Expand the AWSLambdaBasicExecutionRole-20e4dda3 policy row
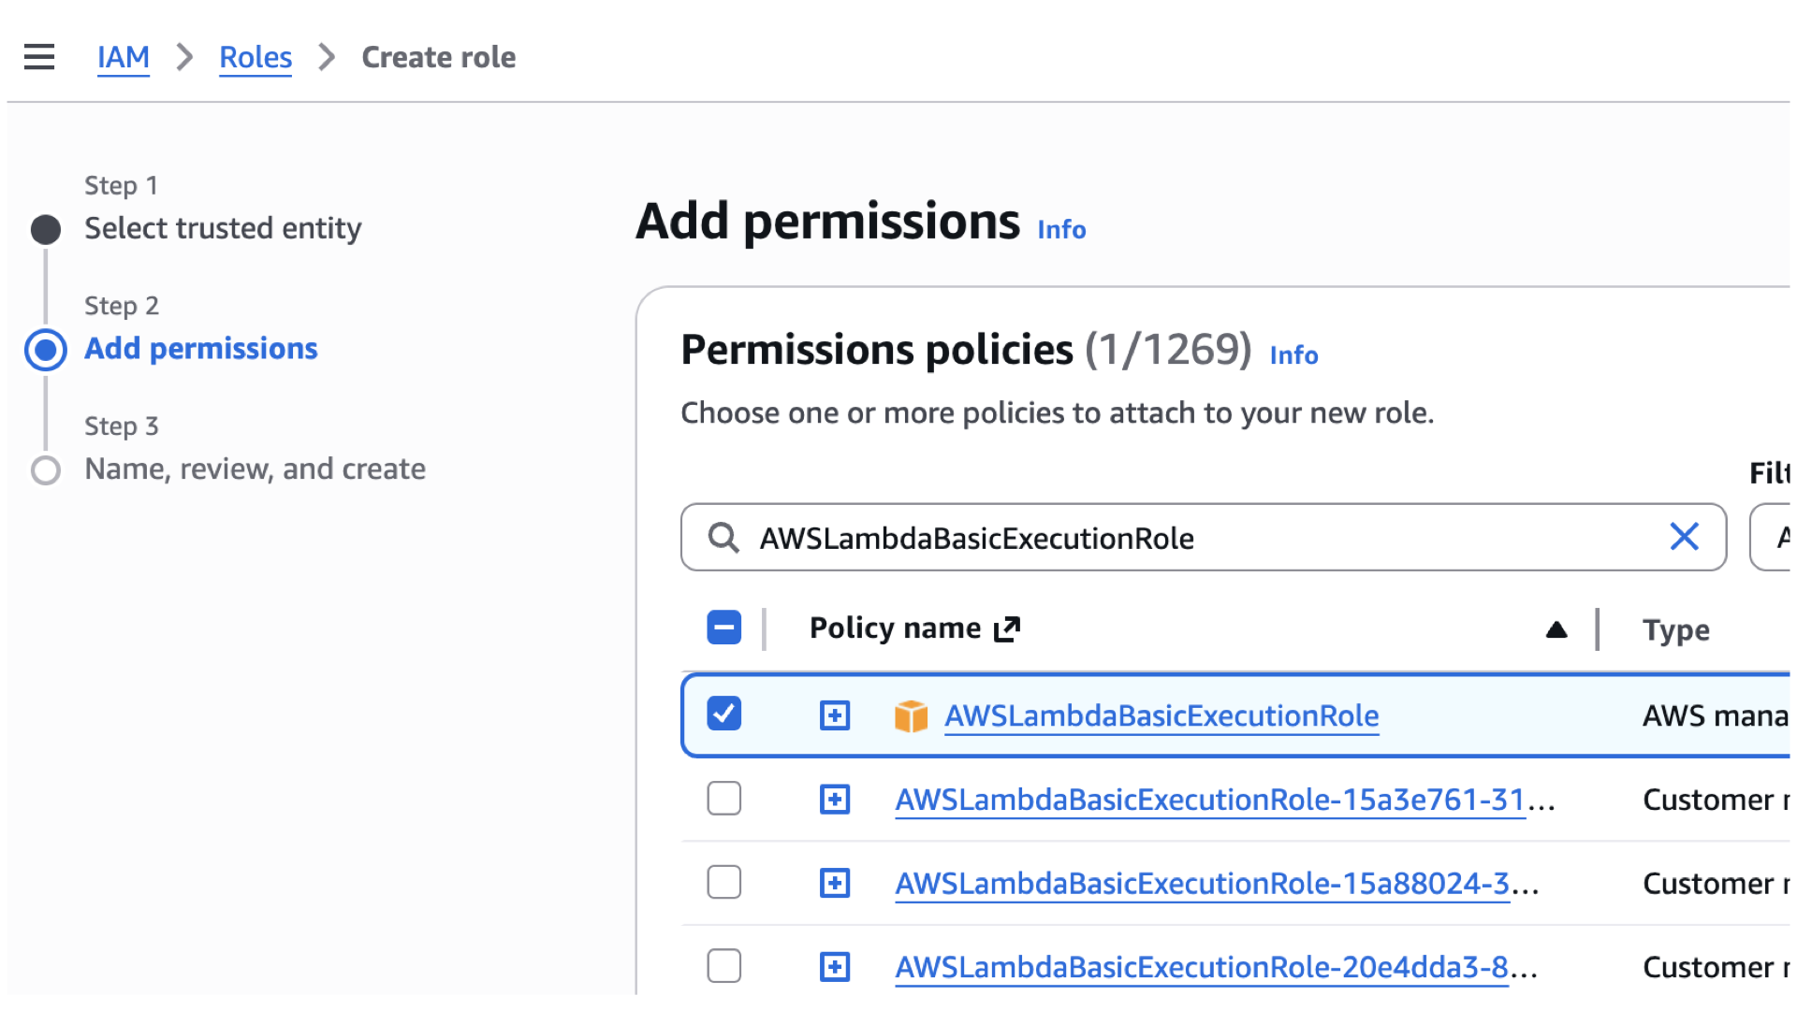This screenshot has width=1797, height=1010. tap(834, 966)
